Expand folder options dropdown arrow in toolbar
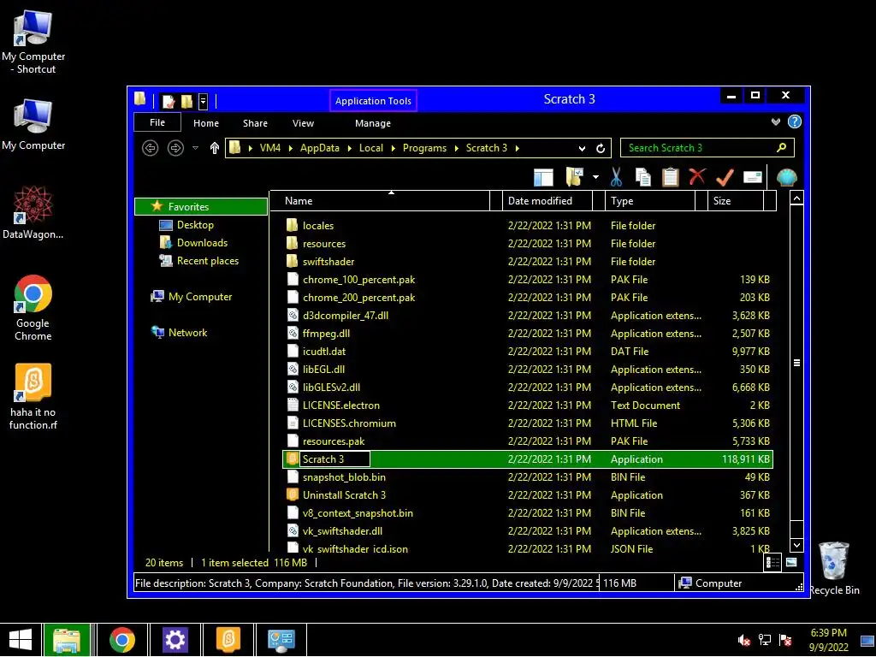The height and width of the screenshot is (657, 876). [595, 177]
